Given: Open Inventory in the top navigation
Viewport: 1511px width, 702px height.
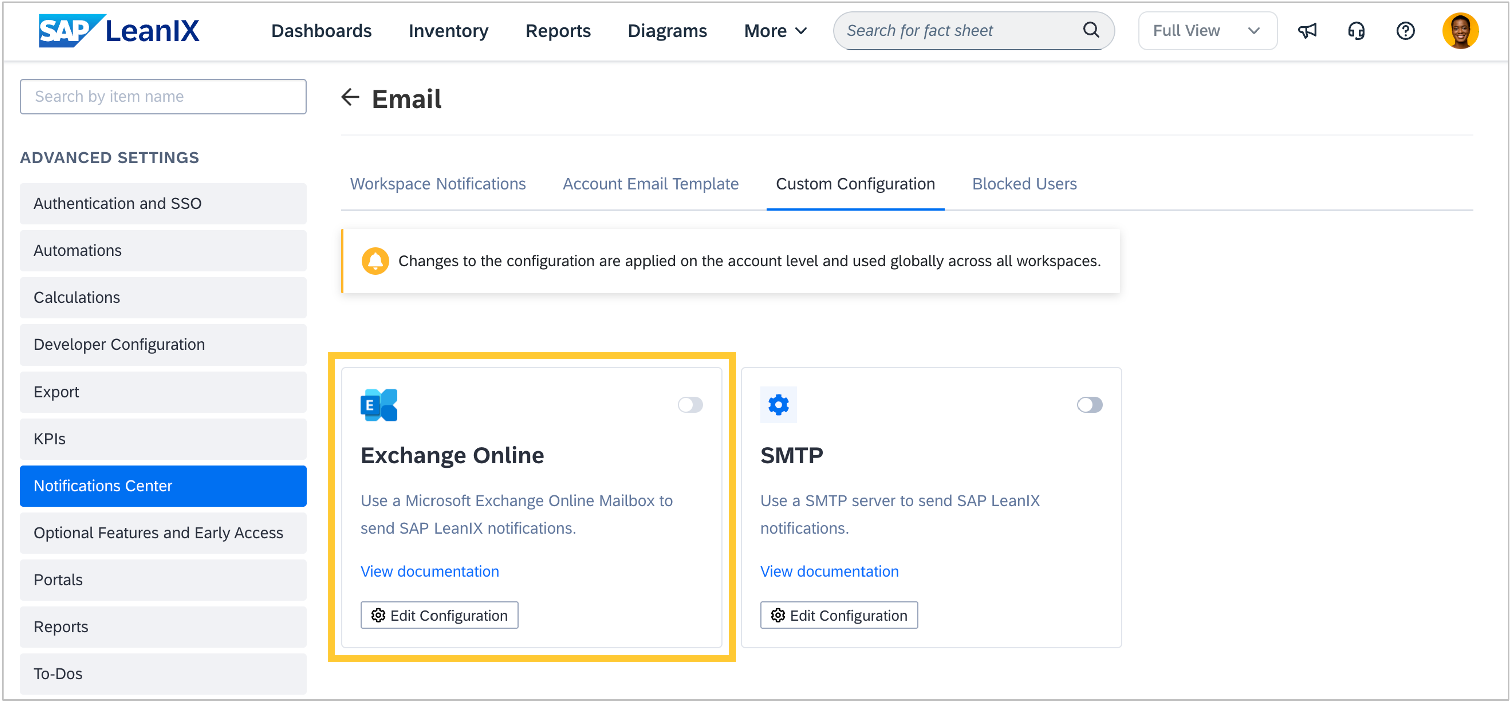Looking at the screenshot, I should tap(448, 31).
